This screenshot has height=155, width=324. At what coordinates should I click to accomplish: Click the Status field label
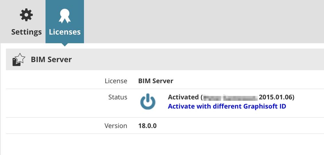pos(118,97)
